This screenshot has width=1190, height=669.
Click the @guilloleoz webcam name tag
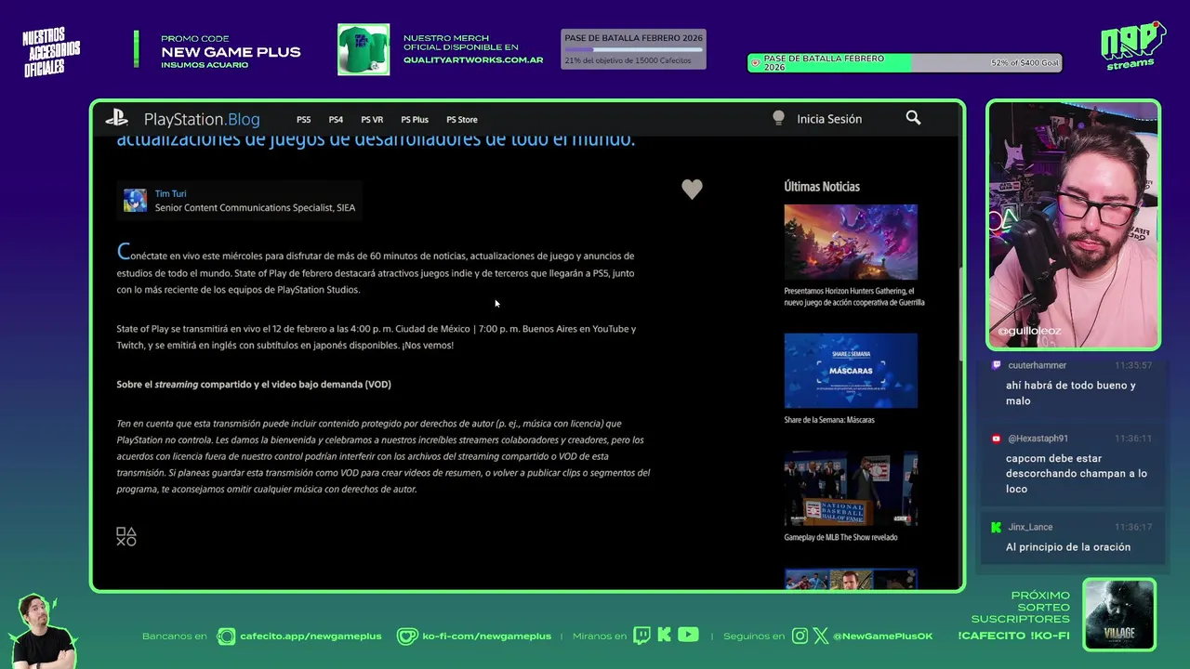(x=1029, y=331)
